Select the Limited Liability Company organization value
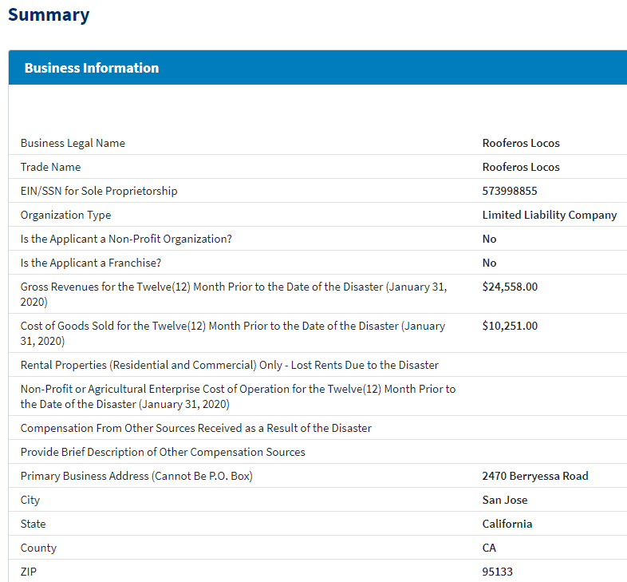 coord(550,215)
